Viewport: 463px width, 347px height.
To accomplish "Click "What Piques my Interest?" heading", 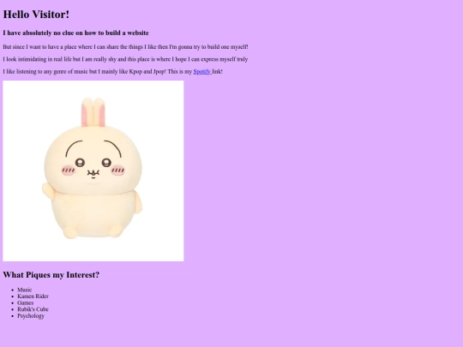I will pos(51,275).
